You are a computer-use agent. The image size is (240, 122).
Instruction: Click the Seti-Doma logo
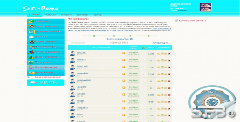(x=40, y=8)
